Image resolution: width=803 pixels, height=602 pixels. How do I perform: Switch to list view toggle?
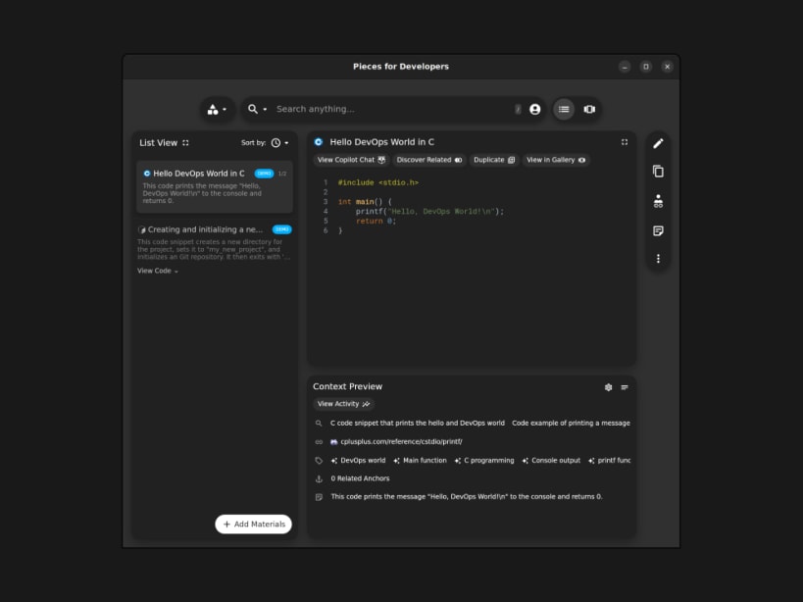coord(564,109)
